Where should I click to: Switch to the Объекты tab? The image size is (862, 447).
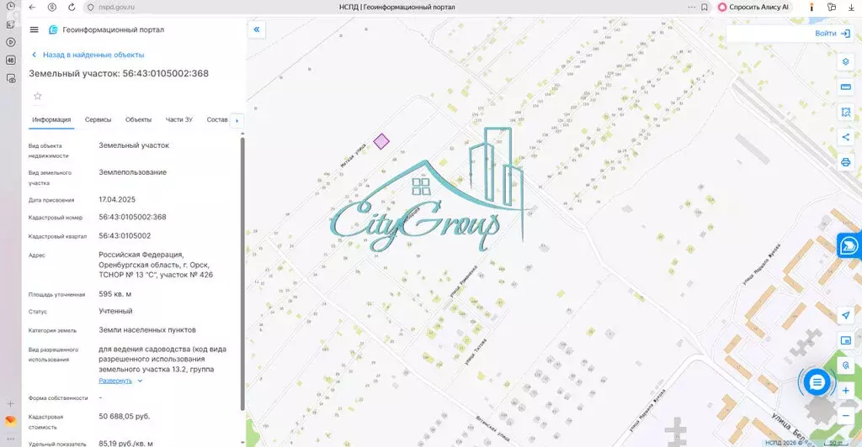138,119
